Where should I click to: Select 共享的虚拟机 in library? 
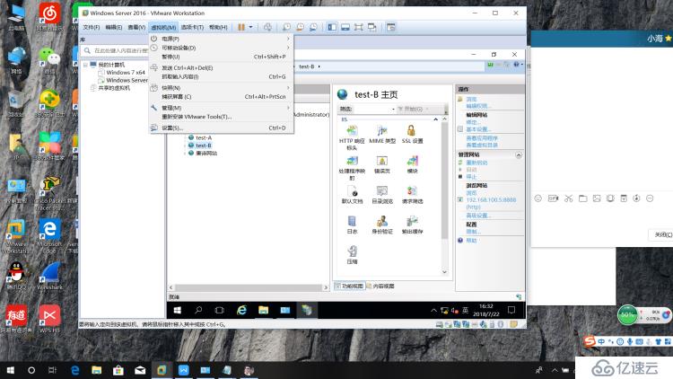point(114,88)
